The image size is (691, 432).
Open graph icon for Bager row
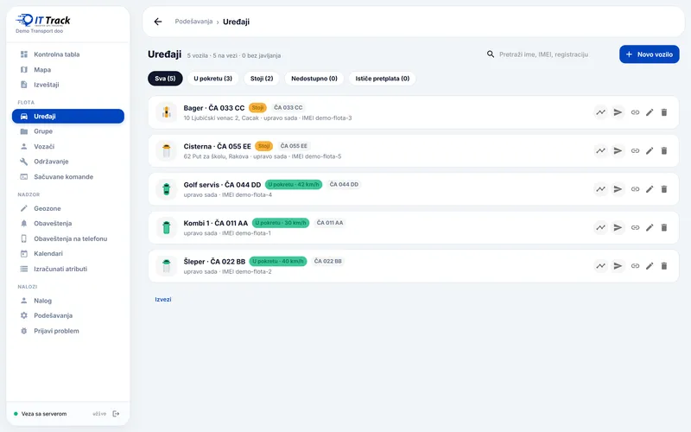(600, 112)
